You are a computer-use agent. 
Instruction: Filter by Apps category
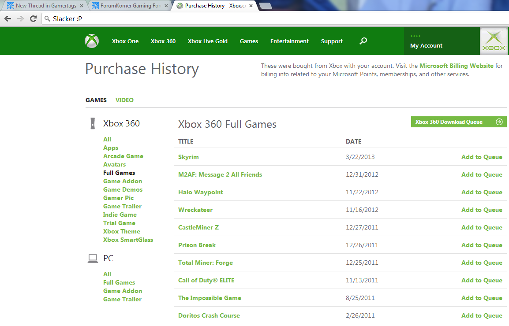(111, 148)
